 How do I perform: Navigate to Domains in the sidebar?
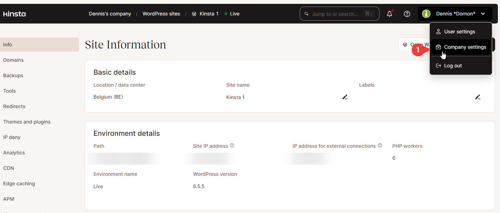pyautogui.click(x=13, y=60)
